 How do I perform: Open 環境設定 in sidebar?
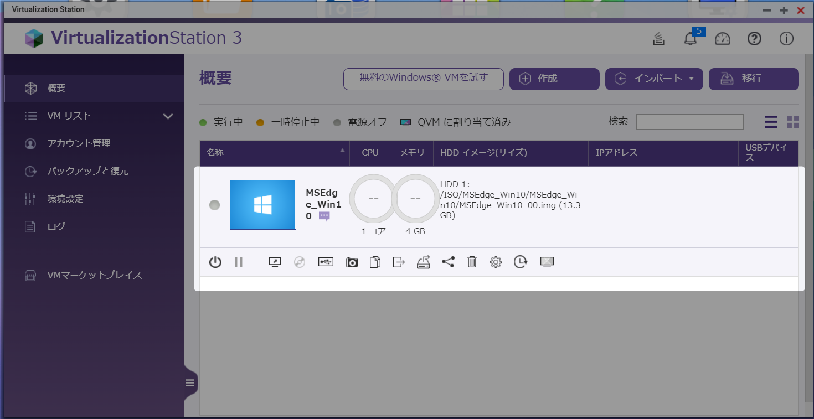point(94,199)
